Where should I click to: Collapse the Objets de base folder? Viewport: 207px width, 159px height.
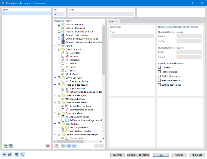click(55, 49)
